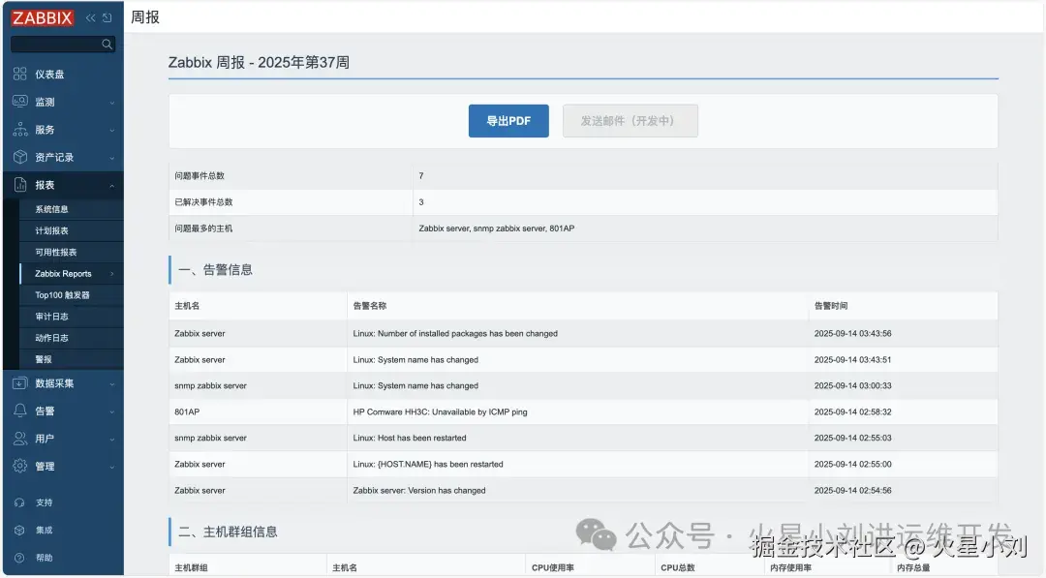Viewport: 1046px width, 578px height.
Task: Click the search magnifier icon
Action: tap(107, 44)
